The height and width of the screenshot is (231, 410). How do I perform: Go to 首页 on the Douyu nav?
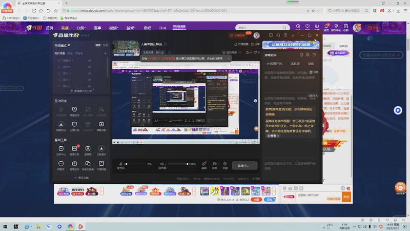pyautogui.click(x=49, y=28)
